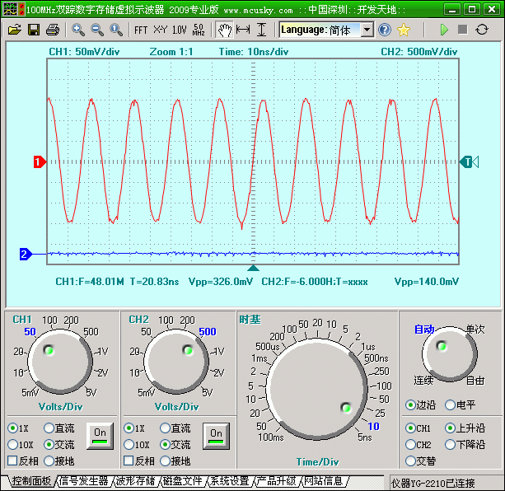Click the print icon in toolbar

coord(52,30)
